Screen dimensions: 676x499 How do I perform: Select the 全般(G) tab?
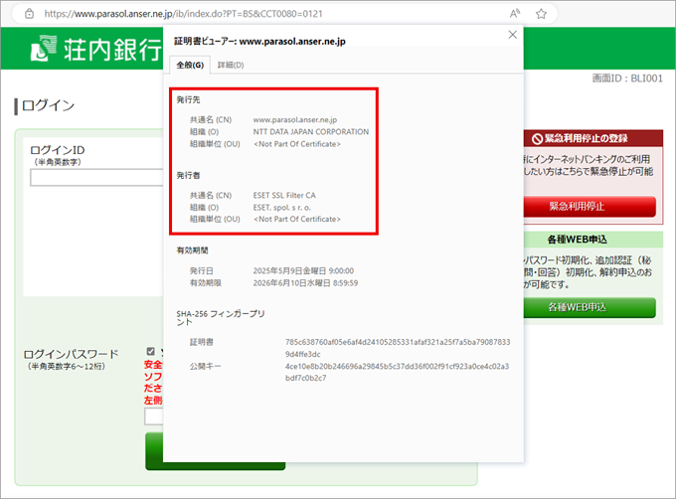[190, 65]
